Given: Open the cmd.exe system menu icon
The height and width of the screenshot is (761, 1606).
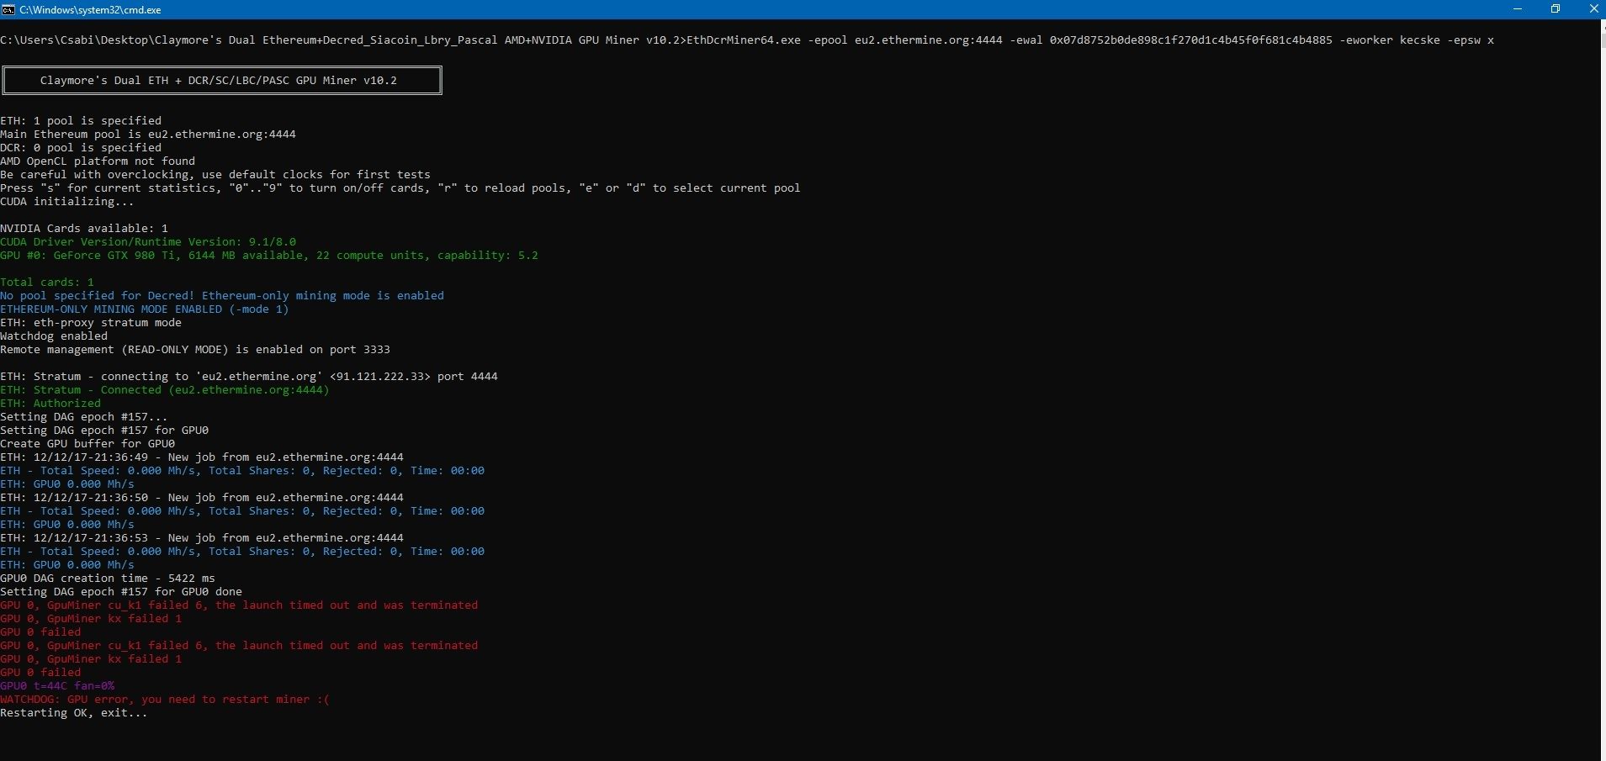Looking at the screenshot, I should point(8,9).
